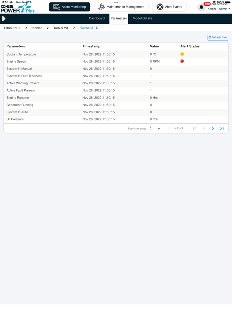
Task: Select the System In Manual parameter
Action: pos(19,69)
